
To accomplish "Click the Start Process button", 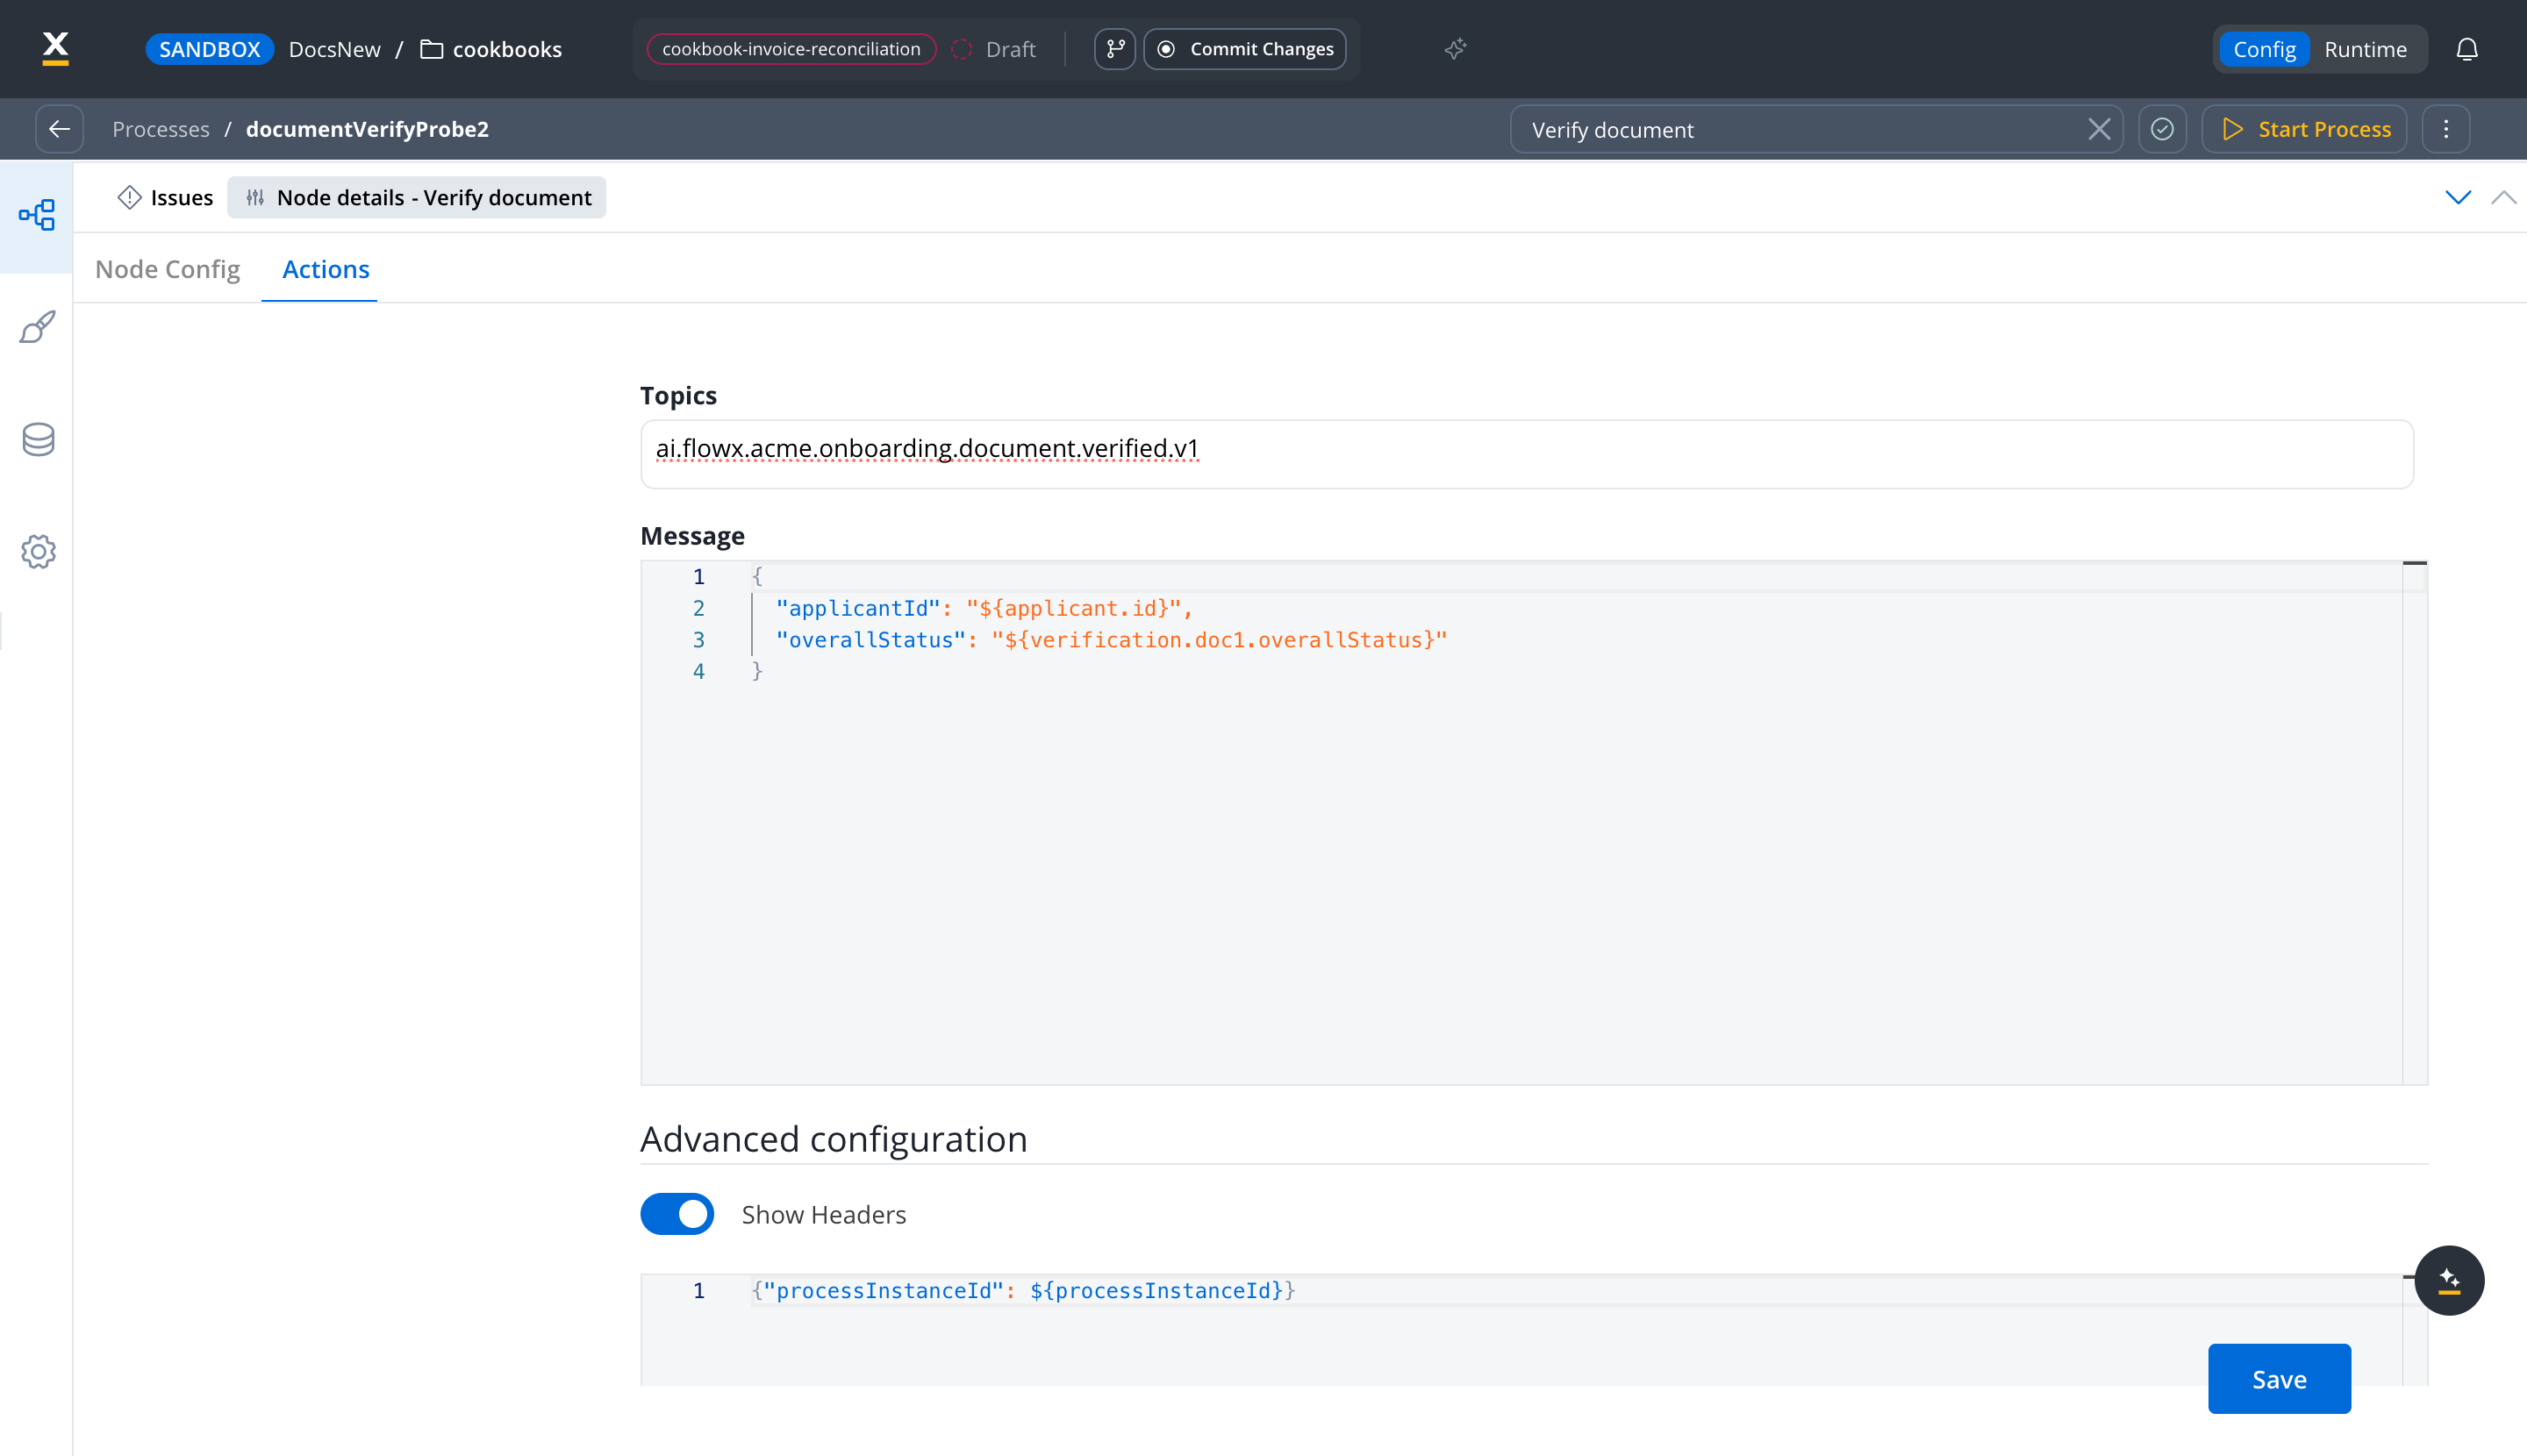I will tap(2304, 129).
